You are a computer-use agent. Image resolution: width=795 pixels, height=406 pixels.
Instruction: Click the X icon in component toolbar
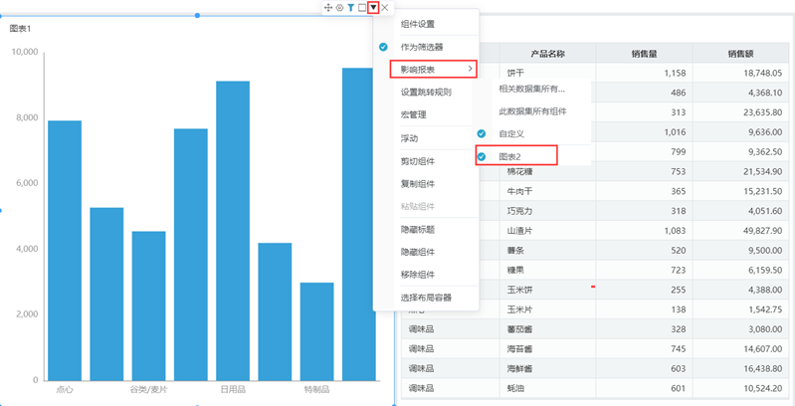(x=385, y=8)
